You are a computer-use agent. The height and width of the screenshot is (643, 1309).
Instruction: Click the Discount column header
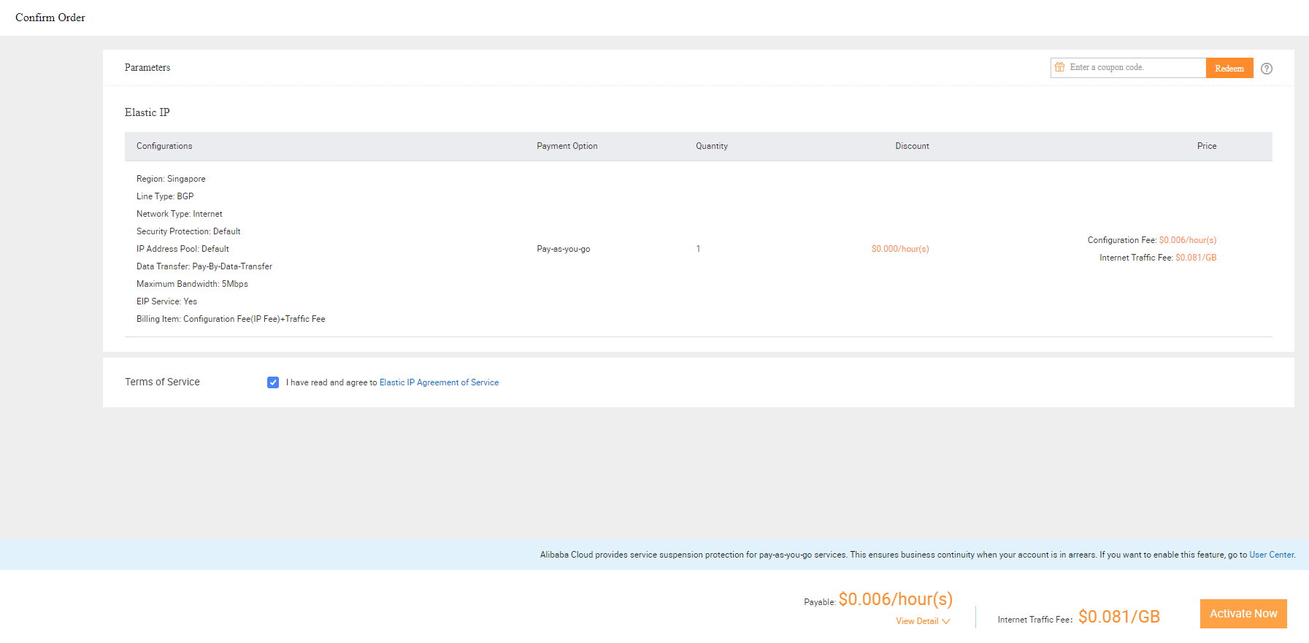pos(912,146)
